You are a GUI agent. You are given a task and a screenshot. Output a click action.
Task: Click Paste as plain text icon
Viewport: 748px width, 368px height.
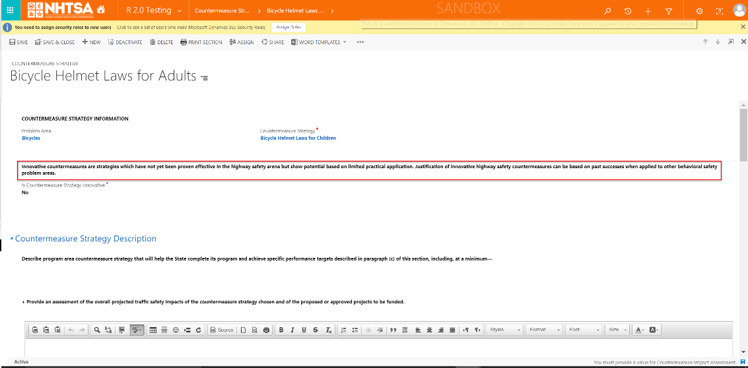[x=46, y=330]
